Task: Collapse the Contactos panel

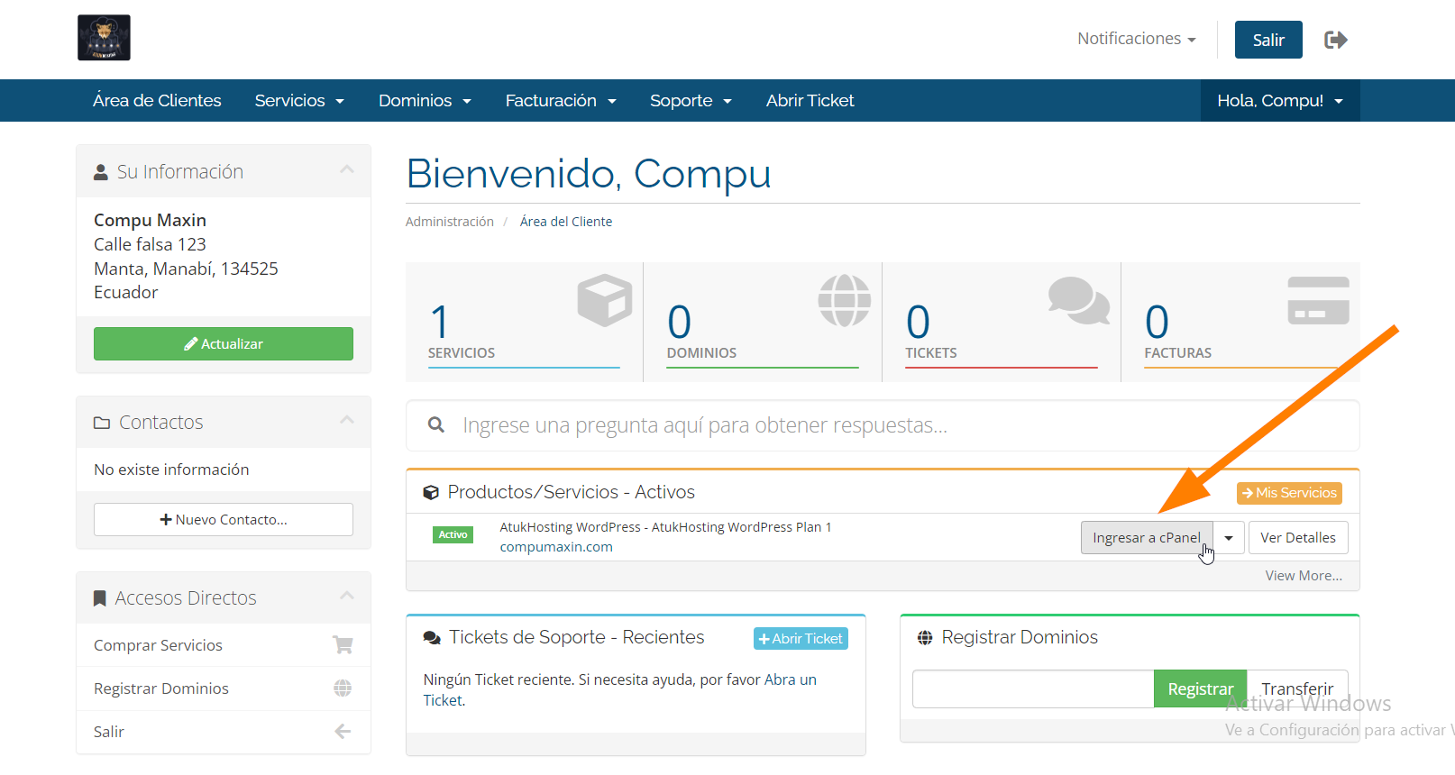Action: [x=347, y=421]
